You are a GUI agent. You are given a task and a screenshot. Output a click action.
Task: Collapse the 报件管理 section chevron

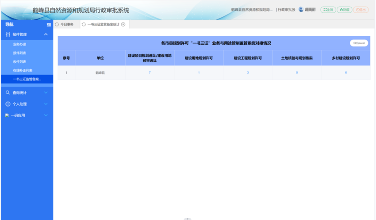46,34
